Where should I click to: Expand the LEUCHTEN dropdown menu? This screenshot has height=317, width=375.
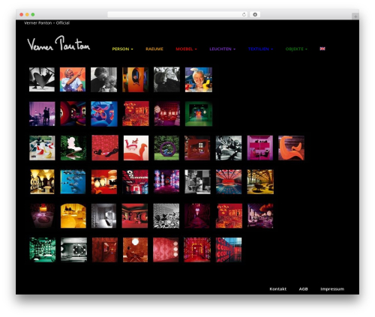(223, 49)
